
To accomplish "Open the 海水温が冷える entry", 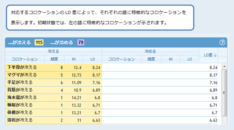I will pos(22,98).
